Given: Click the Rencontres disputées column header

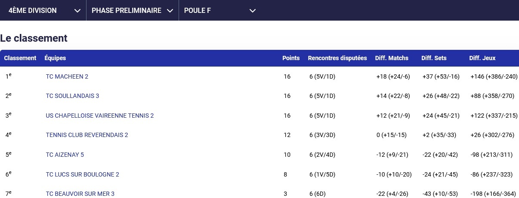Looking at the screenshot, I should click(x=337, y=58).
